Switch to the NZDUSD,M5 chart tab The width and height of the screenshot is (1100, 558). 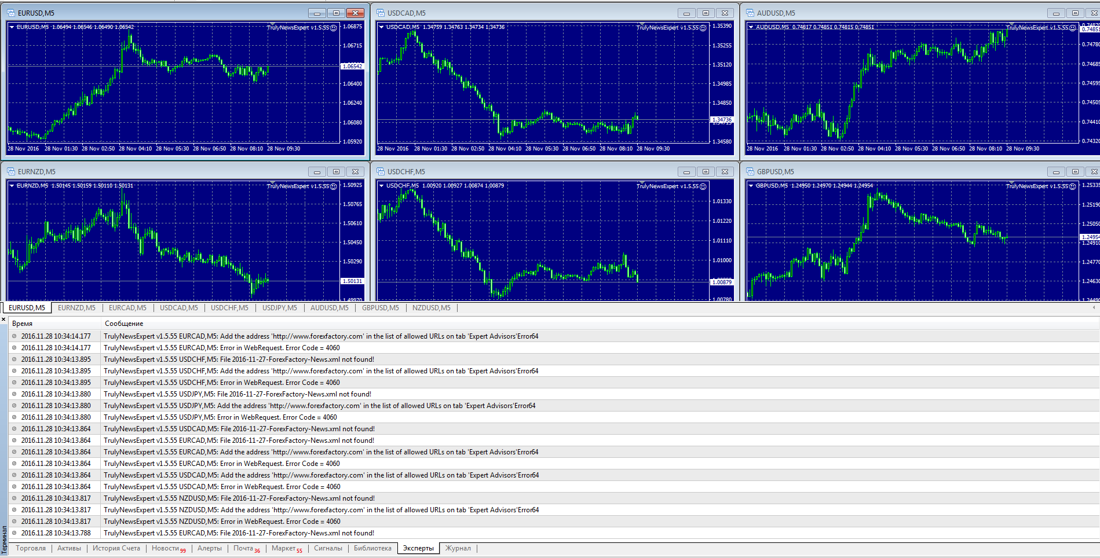click(x=432, y=308)
